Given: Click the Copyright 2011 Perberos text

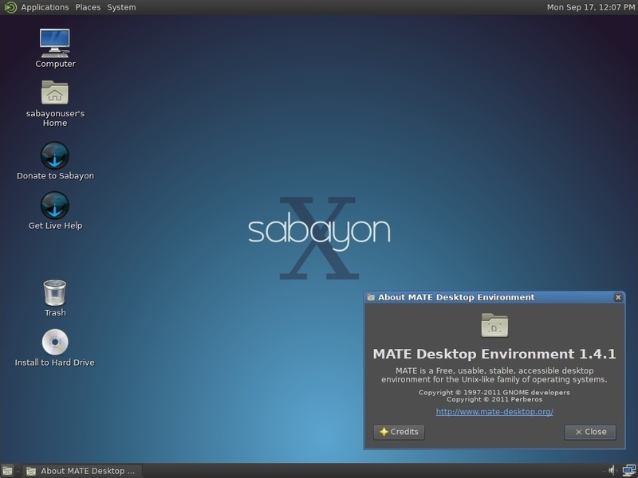Looking at the screenshot, I should tap(494, 399).
